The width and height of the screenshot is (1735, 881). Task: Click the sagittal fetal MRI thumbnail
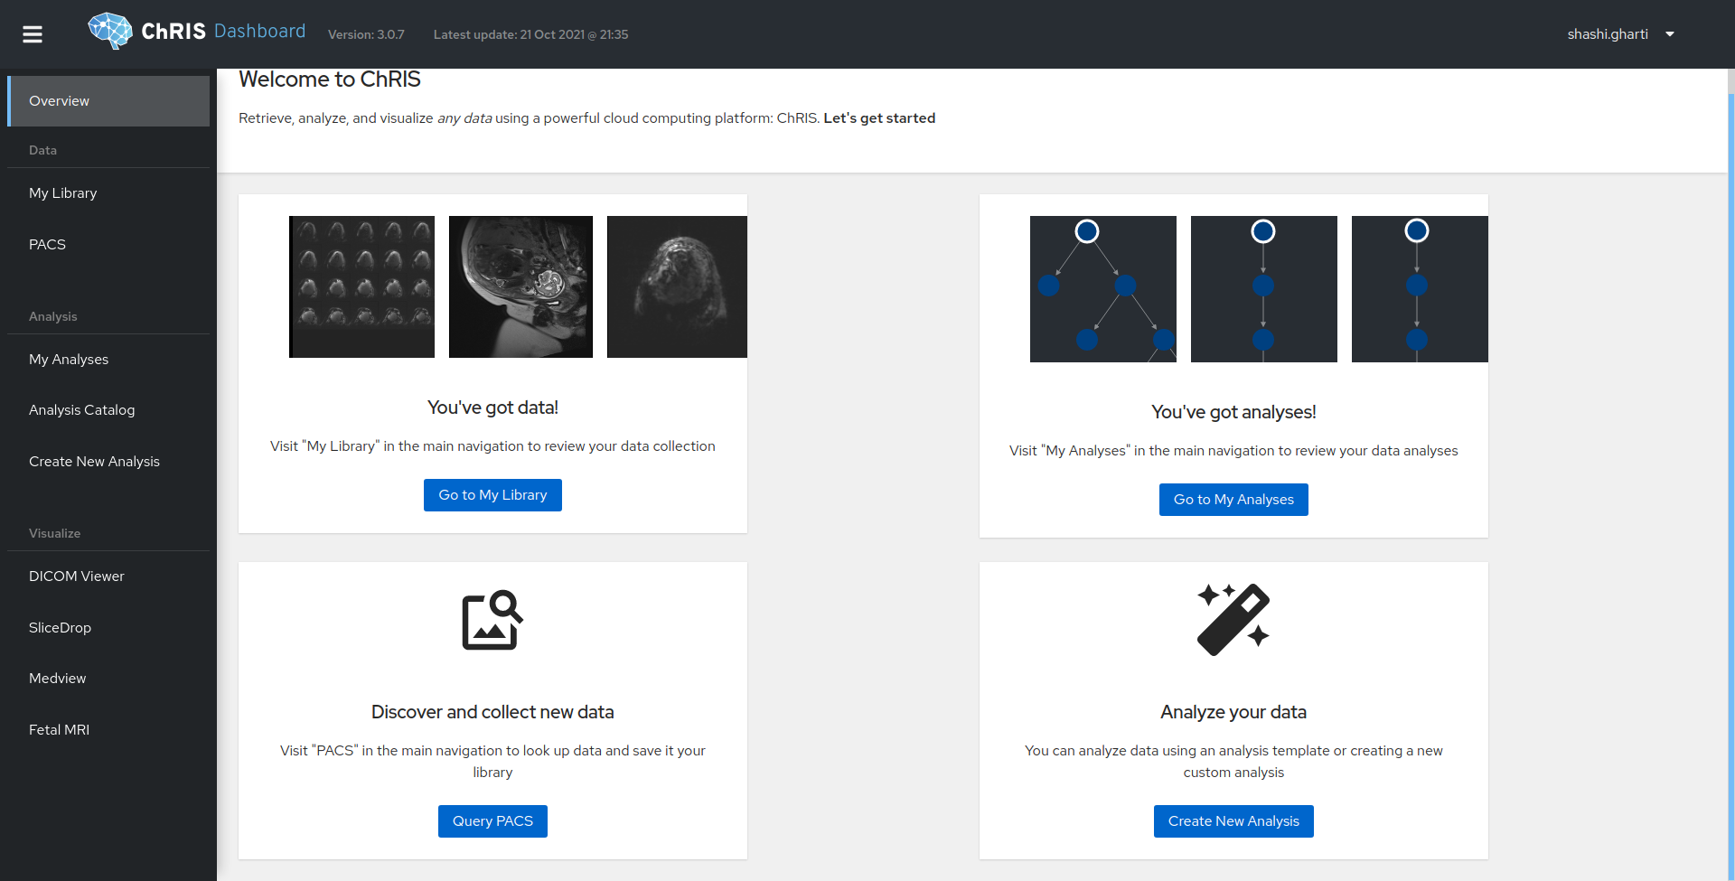(520, 286)
